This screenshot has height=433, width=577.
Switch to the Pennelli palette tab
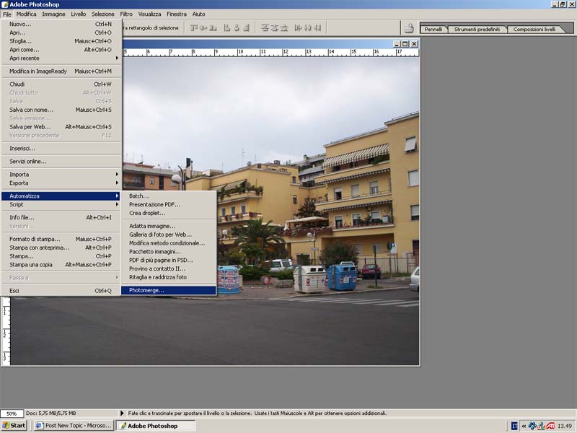pyautogui.click(x=433, y=30)
